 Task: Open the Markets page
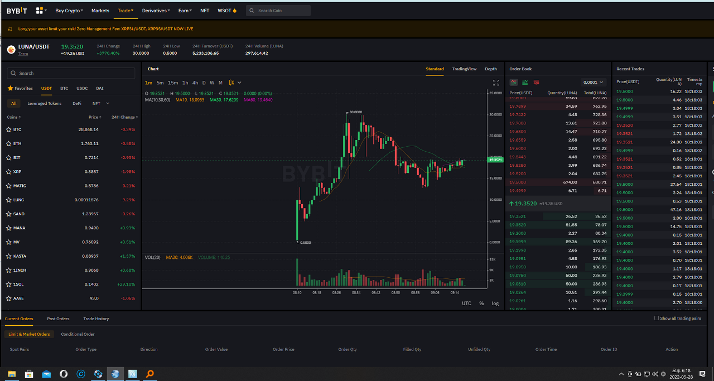[x=100, y=11]
